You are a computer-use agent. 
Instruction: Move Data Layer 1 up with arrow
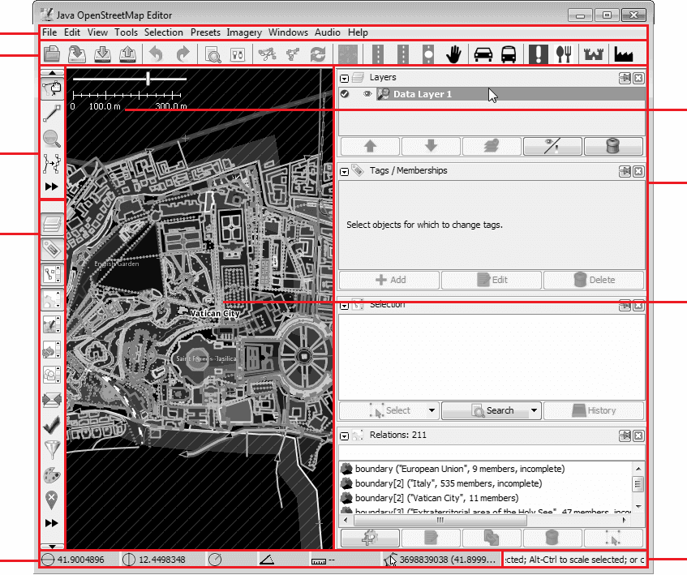coord(370,146)
